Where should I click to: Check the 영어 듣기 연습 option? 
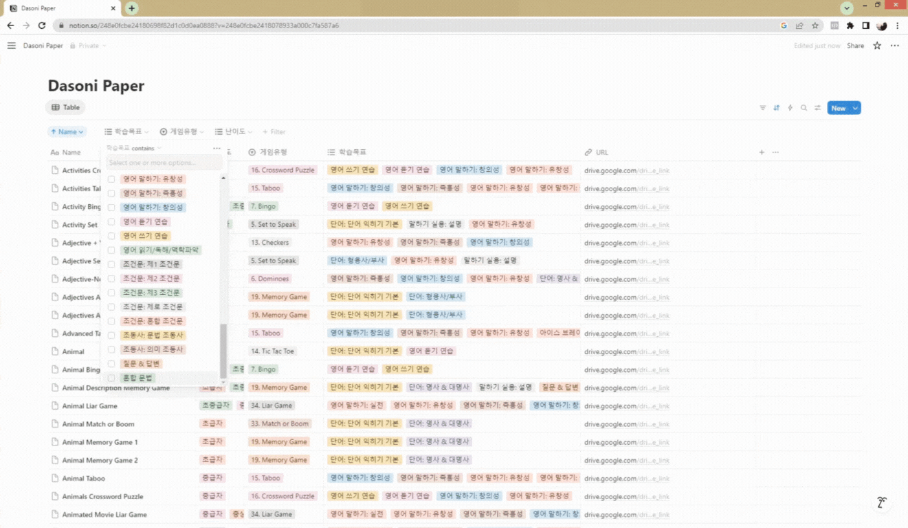[x=111, y=221]
